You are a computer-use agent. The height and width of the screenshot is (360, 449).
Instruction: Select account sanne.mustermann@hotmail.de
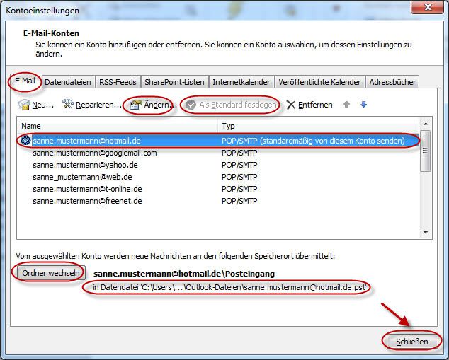218,141
